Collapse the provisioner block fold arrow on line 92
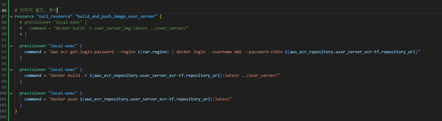442x121 pixels. click(11, 46)
